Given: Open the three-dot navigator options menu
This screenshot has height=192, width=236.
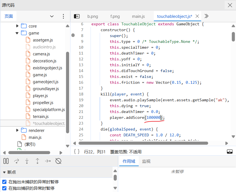Looking at the screenshot, I should coord(63,16).
